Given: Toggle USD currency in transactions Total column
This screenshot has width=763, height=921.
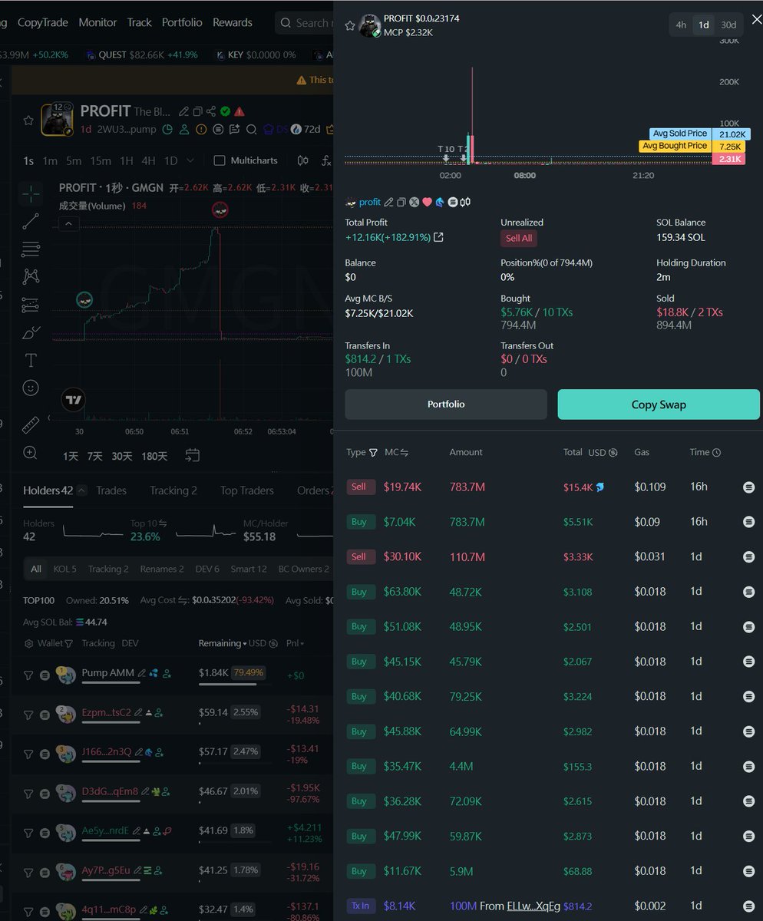Looking at the screenshot, I should click(x=613, y=453).
